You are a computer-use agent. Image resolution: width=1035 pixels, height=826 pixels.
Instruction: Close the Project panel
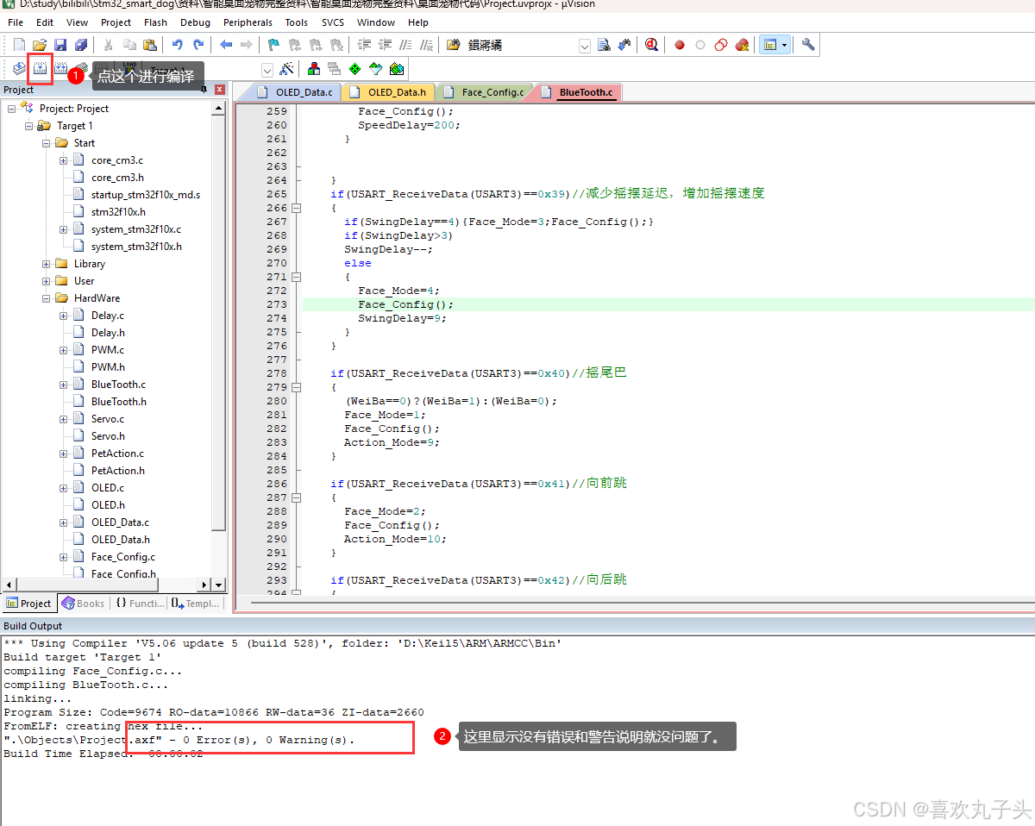click(220, 90)
